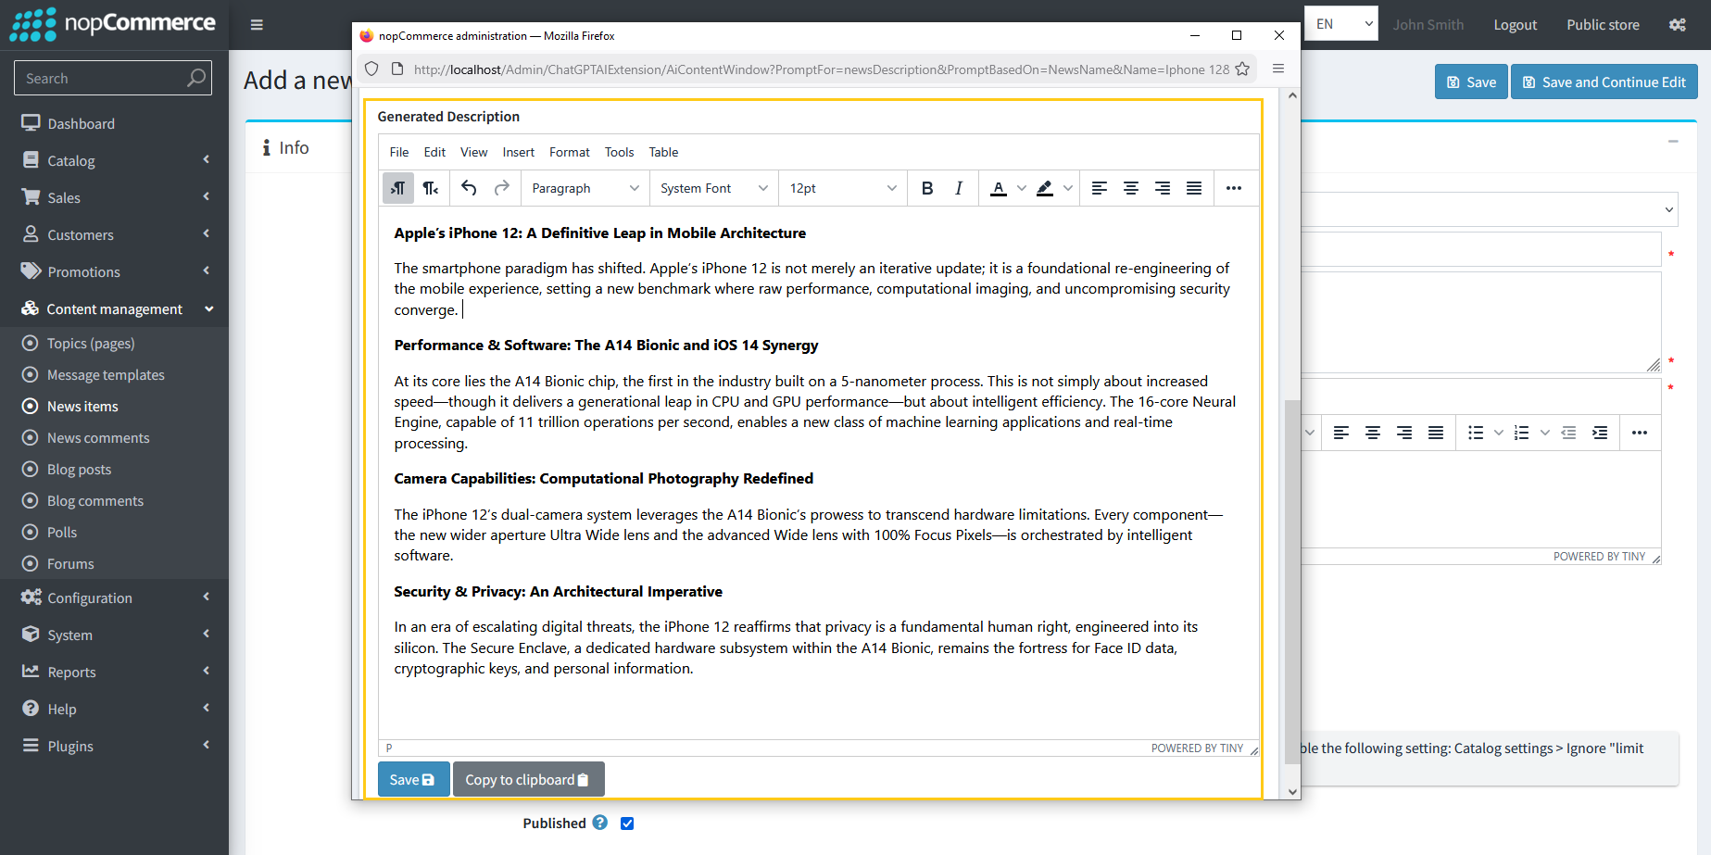Collapse the sidebar with the hamburger icon
This screenshot has height=855, width=1711.
257,25
